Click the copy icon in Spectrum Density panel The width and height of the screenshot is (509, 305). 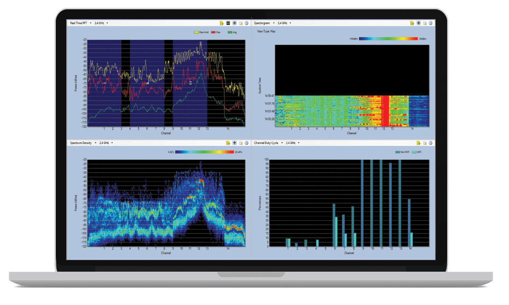(241, 143)
